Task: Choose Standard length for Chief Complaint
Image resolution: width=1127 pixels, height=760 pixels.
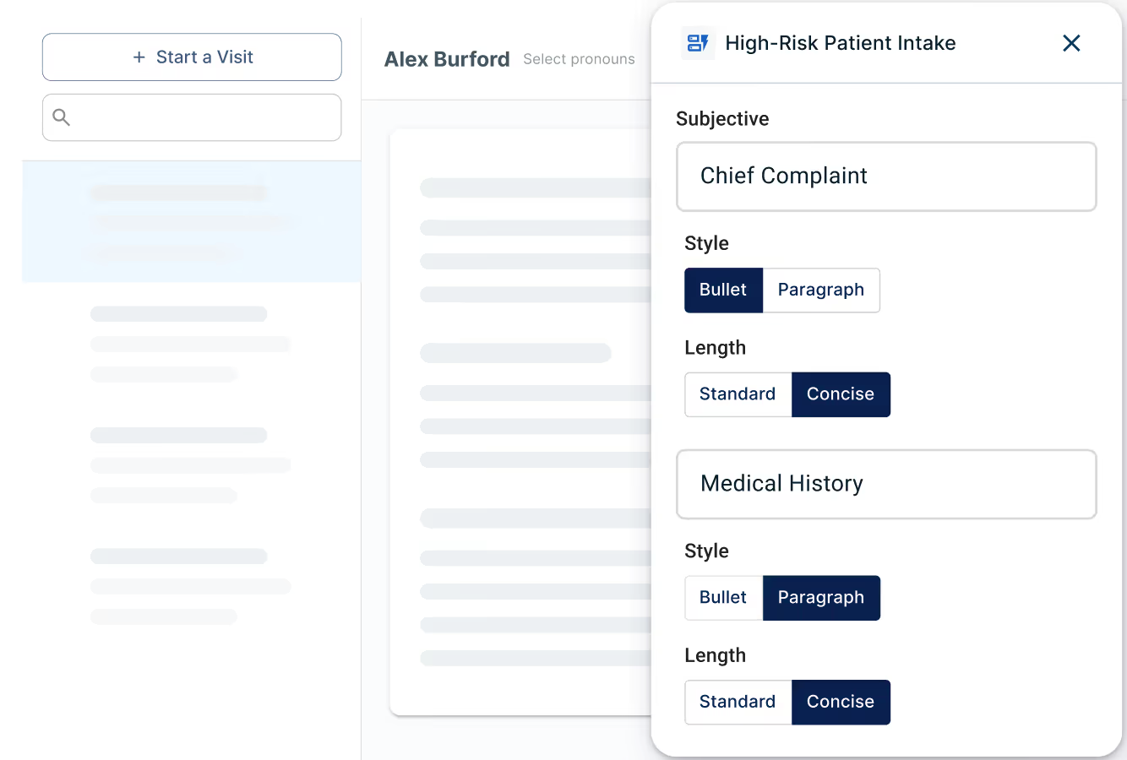Action: coord(738,394)
